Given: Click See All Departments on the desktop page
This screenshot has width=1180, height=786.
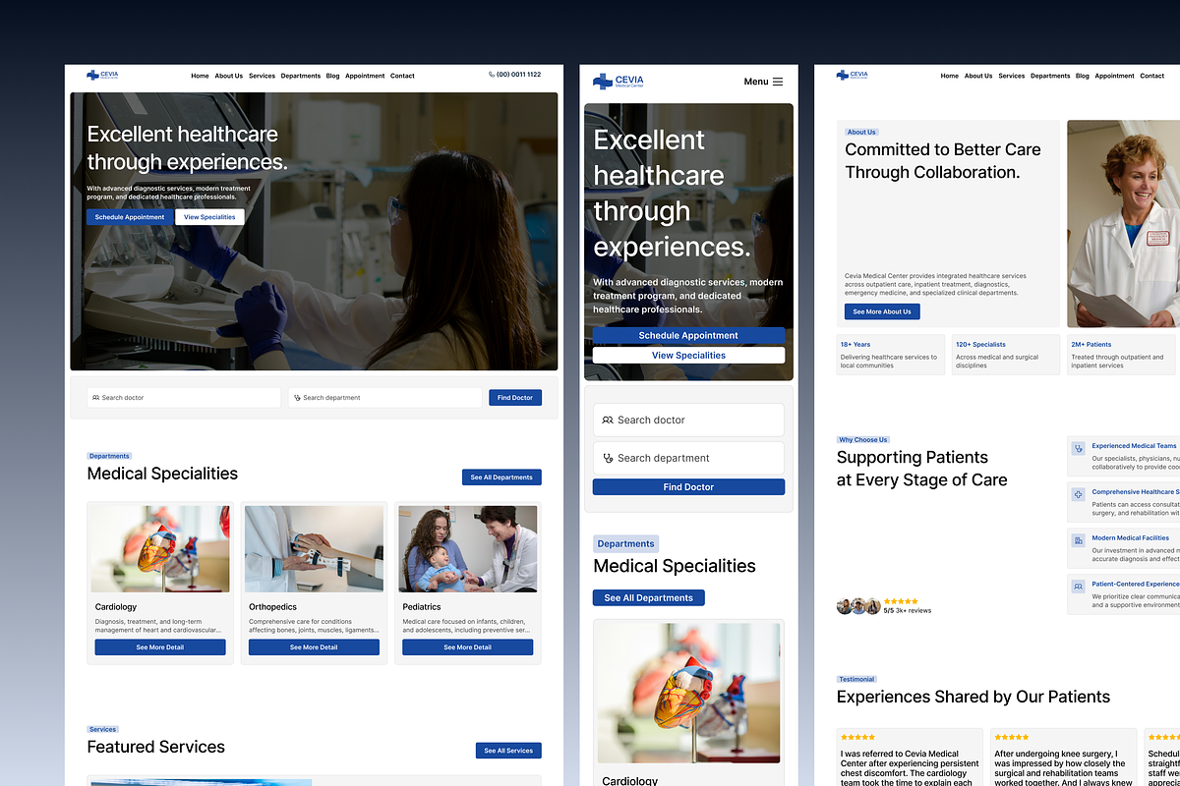Looking at the screenshot, I should pos(501,477).
